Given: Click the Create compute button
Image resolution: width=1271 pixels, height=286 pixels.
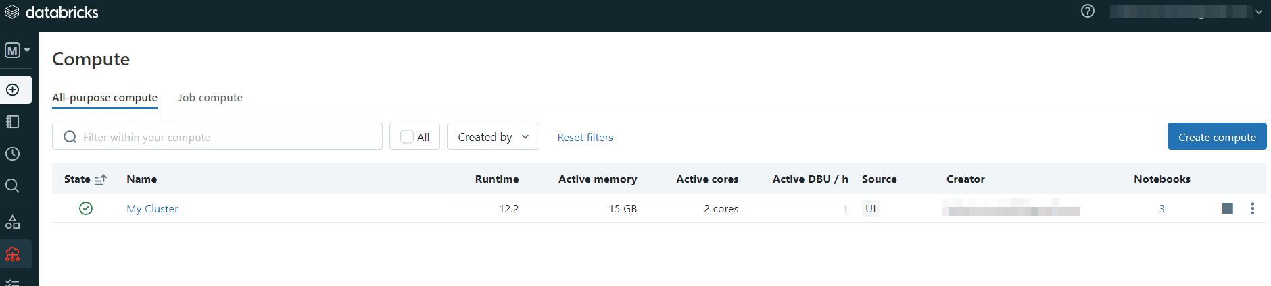Looking at the screenshot, I should pos(1216,137).
